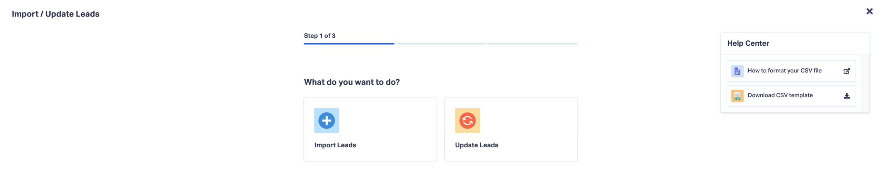Click the third gray progress step segment
The image size is (882, 182).
pos(532,44)
